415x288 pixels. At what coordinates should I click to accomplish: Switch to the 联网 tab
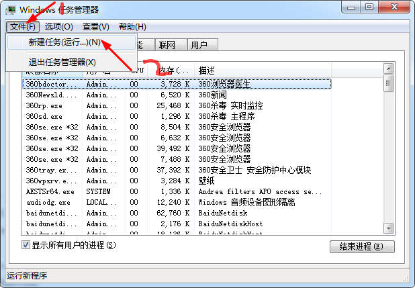pos(171,45)
